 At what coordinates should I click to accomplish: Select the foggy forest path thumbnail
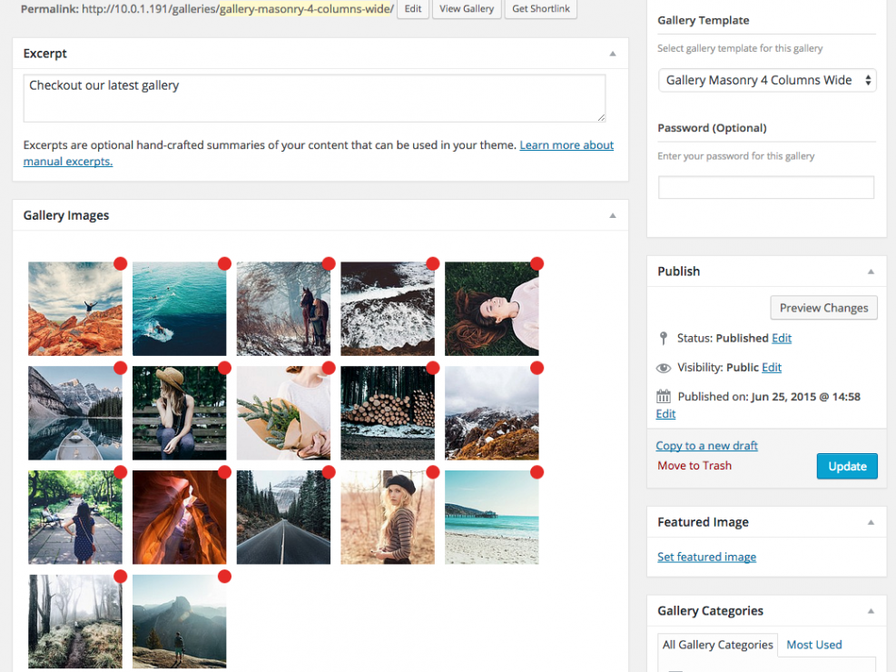point(74,622)
